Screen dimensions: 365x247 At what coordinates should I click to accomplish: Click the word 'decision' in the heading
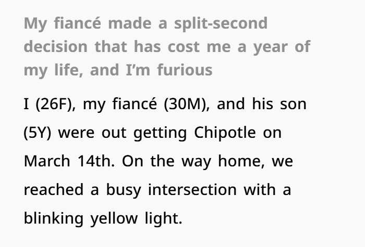click(x=56, y=47)
